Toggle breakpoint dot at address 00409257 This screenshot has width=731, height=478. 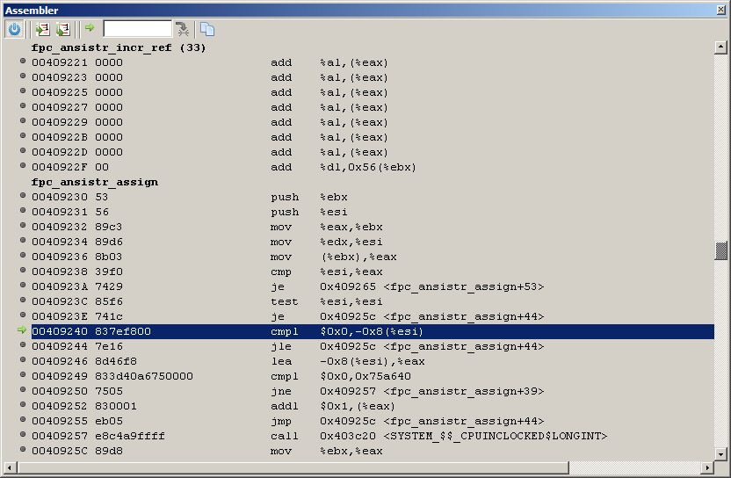click(23, 436)
